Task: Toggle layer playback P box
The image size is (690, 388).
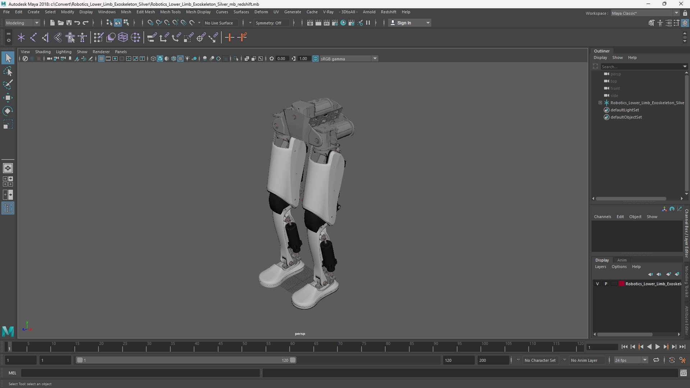Action: (606, 284)
